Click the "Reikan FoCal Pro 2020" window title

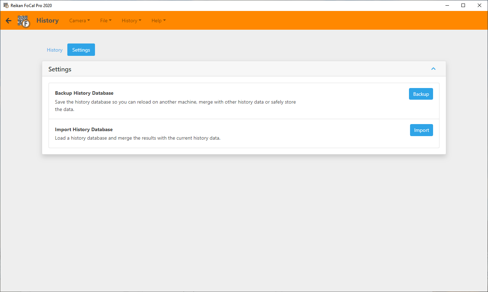[x=31, y=5]
